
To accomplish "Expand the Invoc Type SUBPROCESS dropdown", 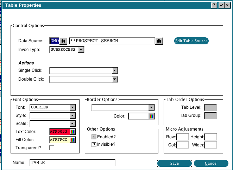I will coord(81,50).
